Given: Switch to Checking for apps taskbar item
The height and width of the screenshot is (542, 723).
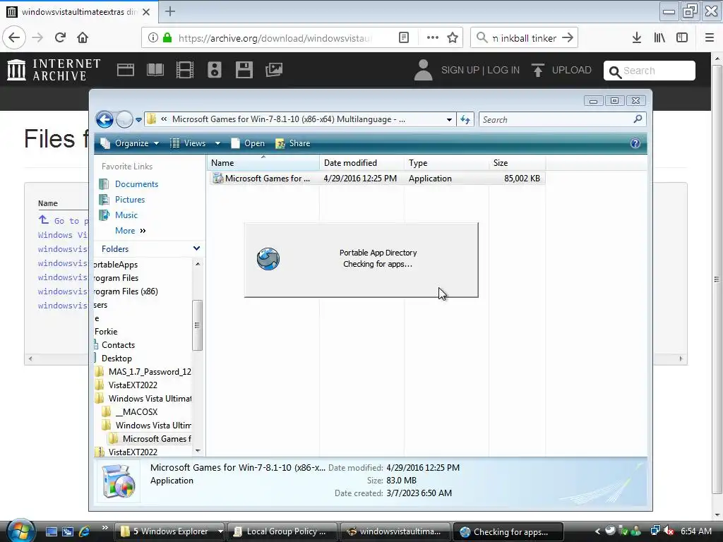Looking at the screenshot, I should point(508,531).
